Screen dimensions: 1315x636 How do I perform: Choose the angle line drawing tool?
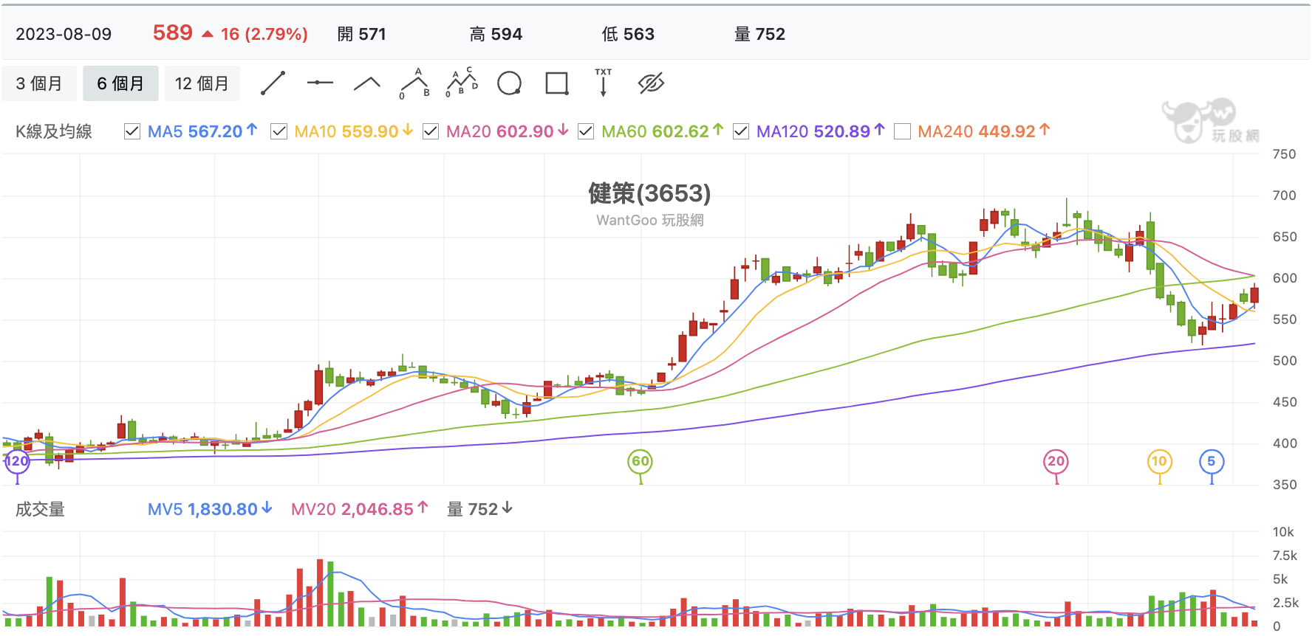pyautogui.click(x=367, y=83)
